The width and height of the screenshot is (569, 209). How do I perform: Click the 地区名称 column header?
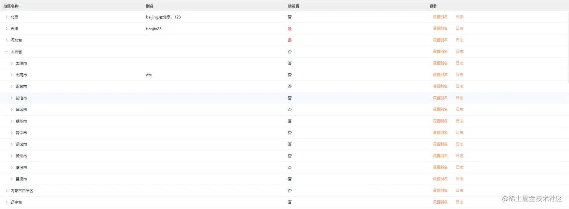click(11, 6)
